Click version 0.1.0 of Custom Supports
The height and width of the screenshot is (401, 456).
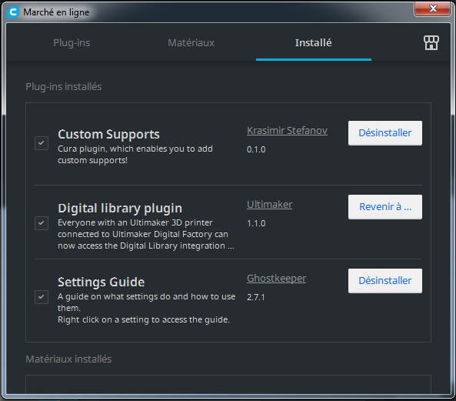[x=256, y=149]
